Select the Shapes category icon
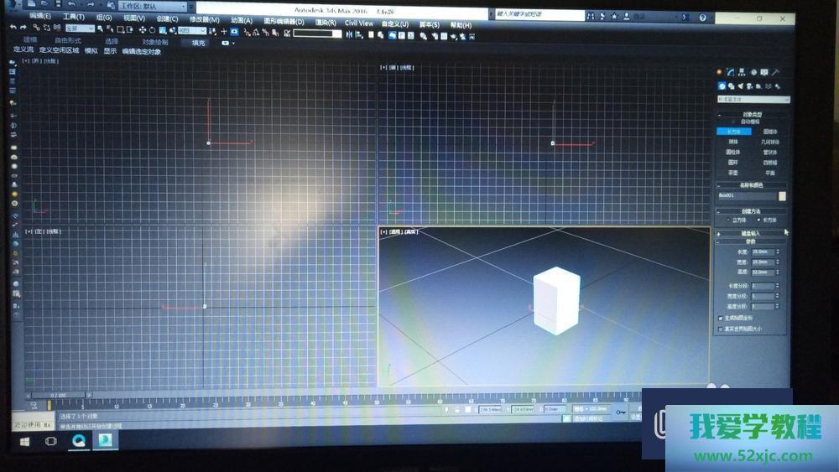 click(732, 86)
